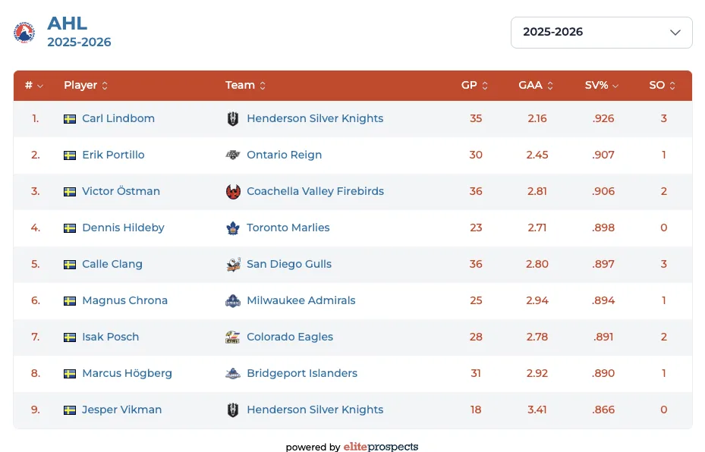Viewport: 705px width, 452px height.
Task: Click the Toronto Marlies team logo
Action: coord(233,228)
